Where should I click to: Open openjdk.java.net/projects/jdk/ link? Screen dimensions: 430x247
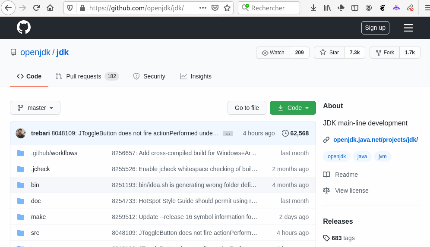[x=376, y=140]
